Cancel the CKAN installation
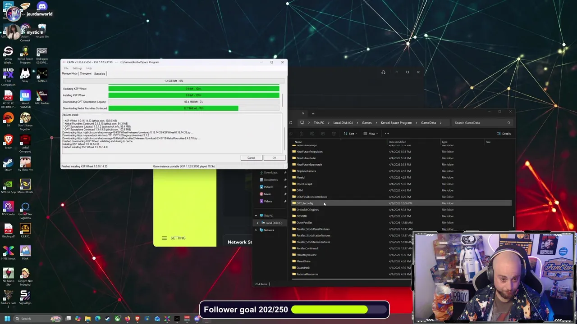The image size is (577, 324). point(251,157)
